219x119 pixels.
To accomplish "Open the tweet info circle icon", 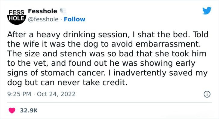I will (207, 94).
